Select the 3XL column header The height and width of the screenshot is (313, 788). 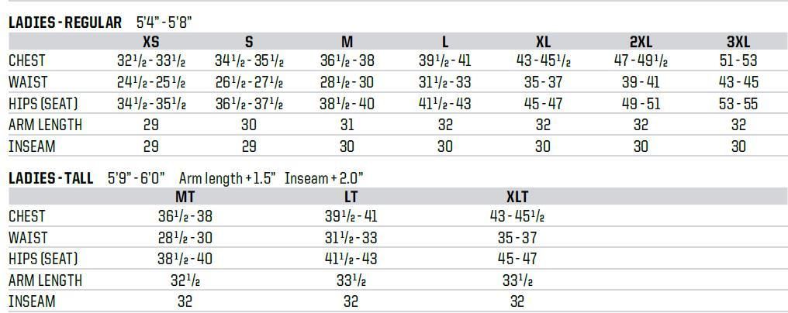click(x=738, y=41)
